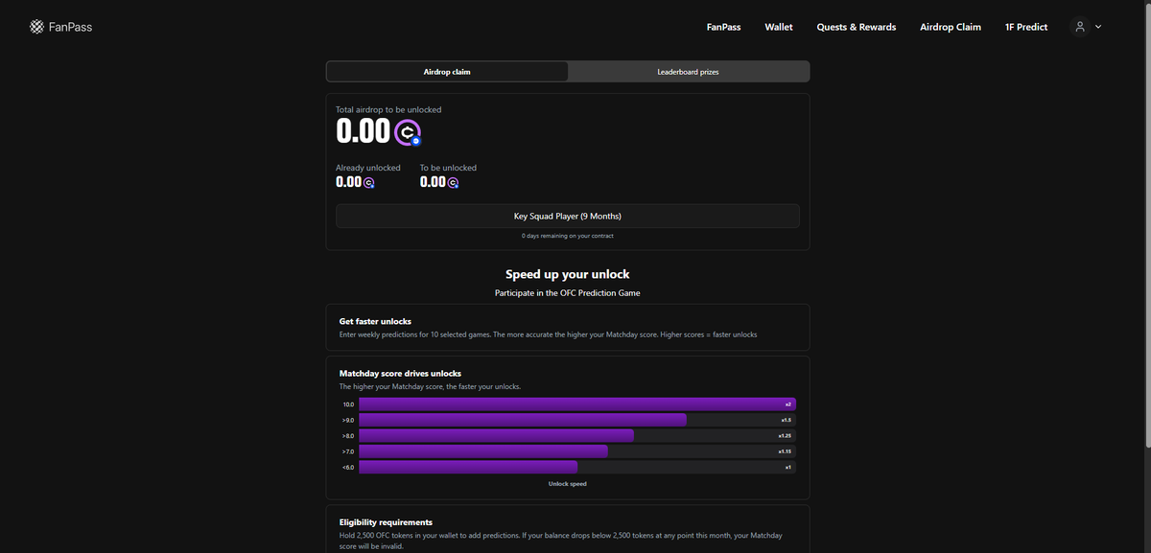Select Airdrop Claim in the top navigation
Viewport: 1151px width, 553px height.
coord(951,27)
